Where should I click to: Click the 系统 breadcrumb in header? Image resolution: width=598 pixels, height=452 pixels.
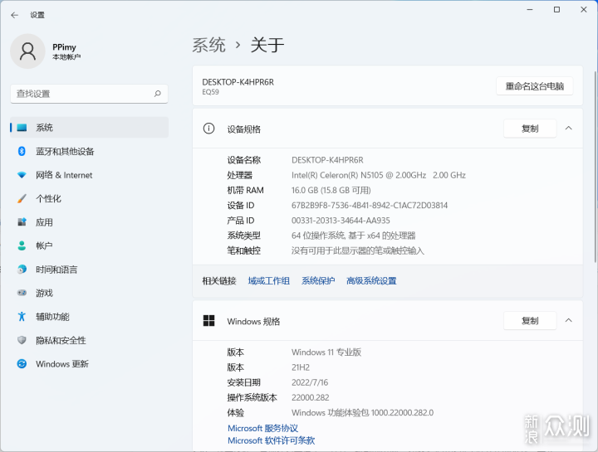[208, 45]
